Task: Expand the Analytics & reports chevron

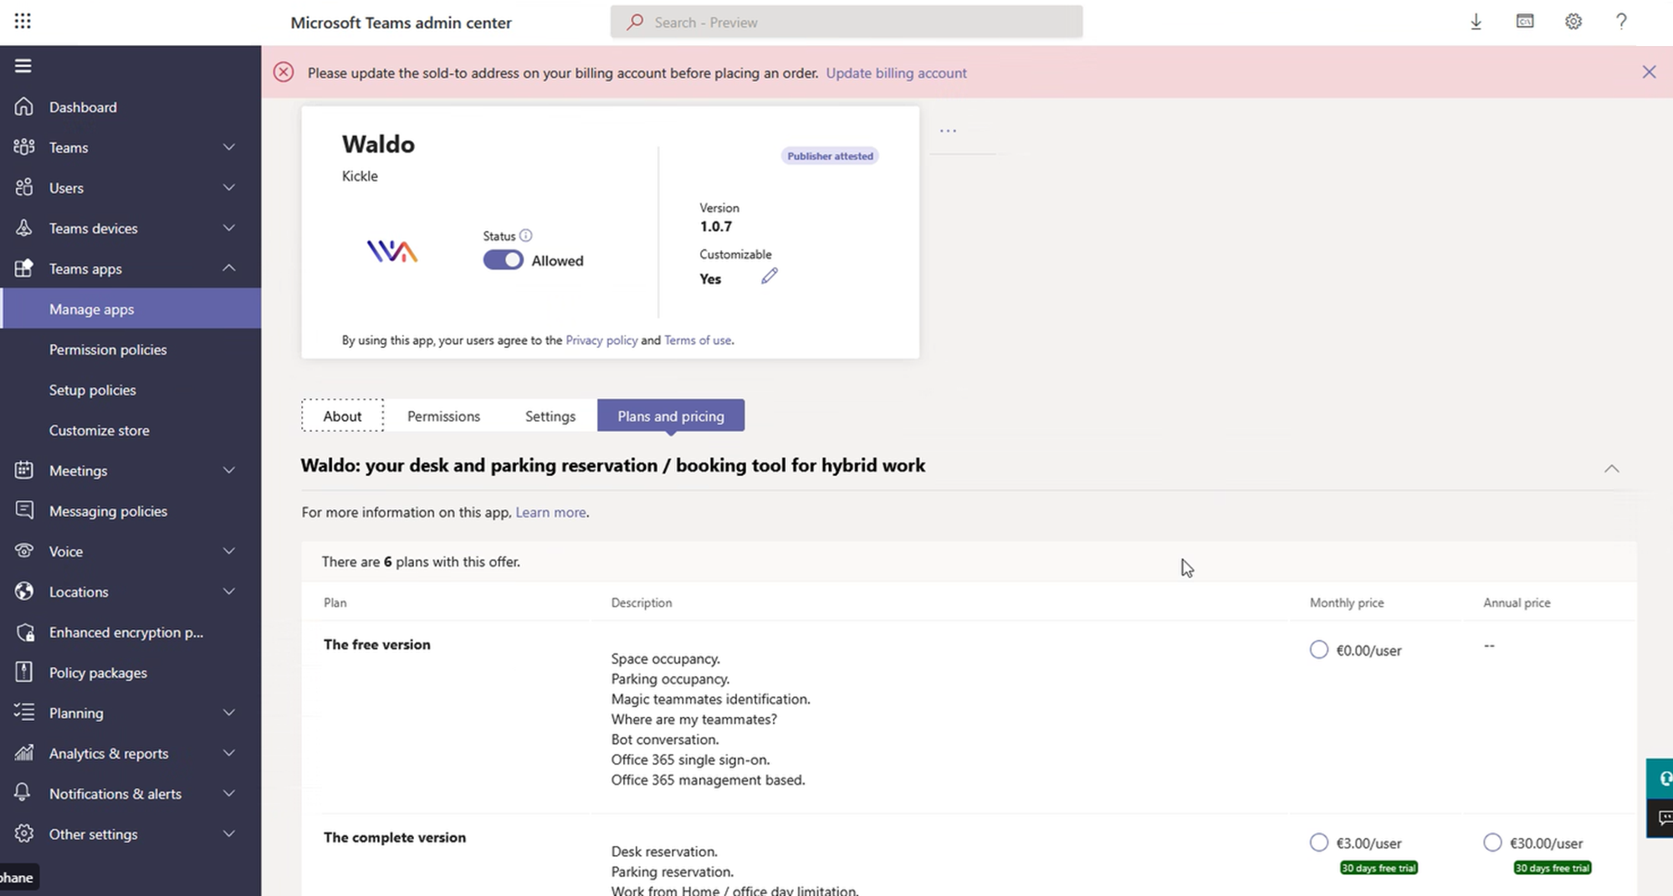Action: 229,753
